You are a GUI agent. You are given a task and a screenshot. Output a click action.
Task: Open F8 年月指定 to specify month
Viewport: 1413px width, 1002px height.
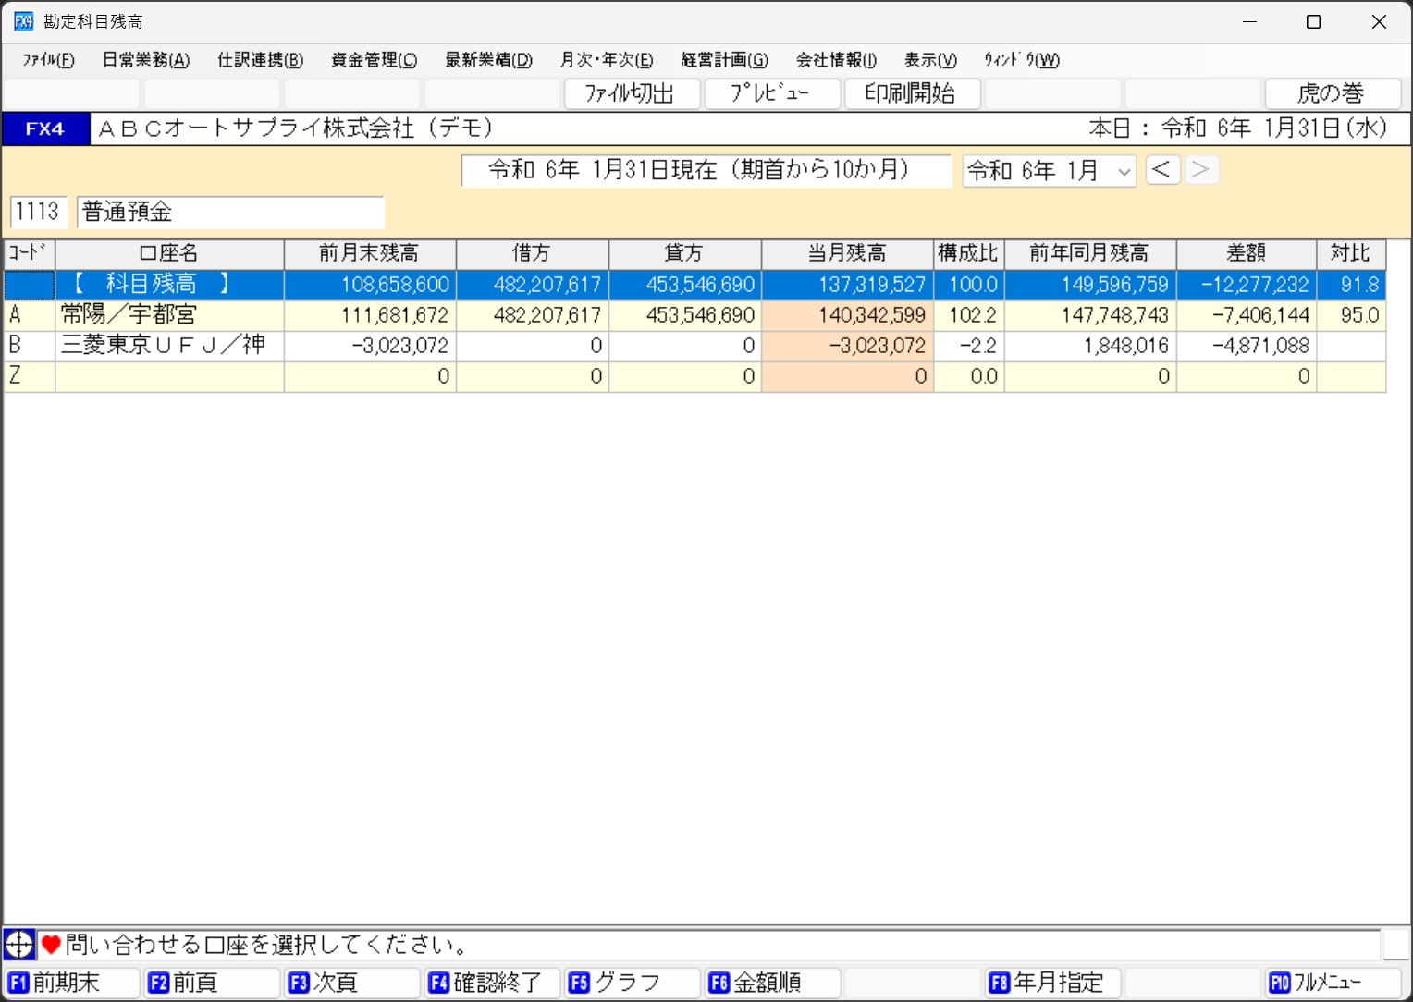click(x=1052, y=982)
